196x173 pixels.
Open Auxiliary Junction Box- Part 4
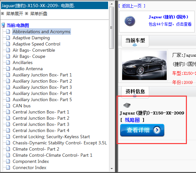[x=42, y=93]
